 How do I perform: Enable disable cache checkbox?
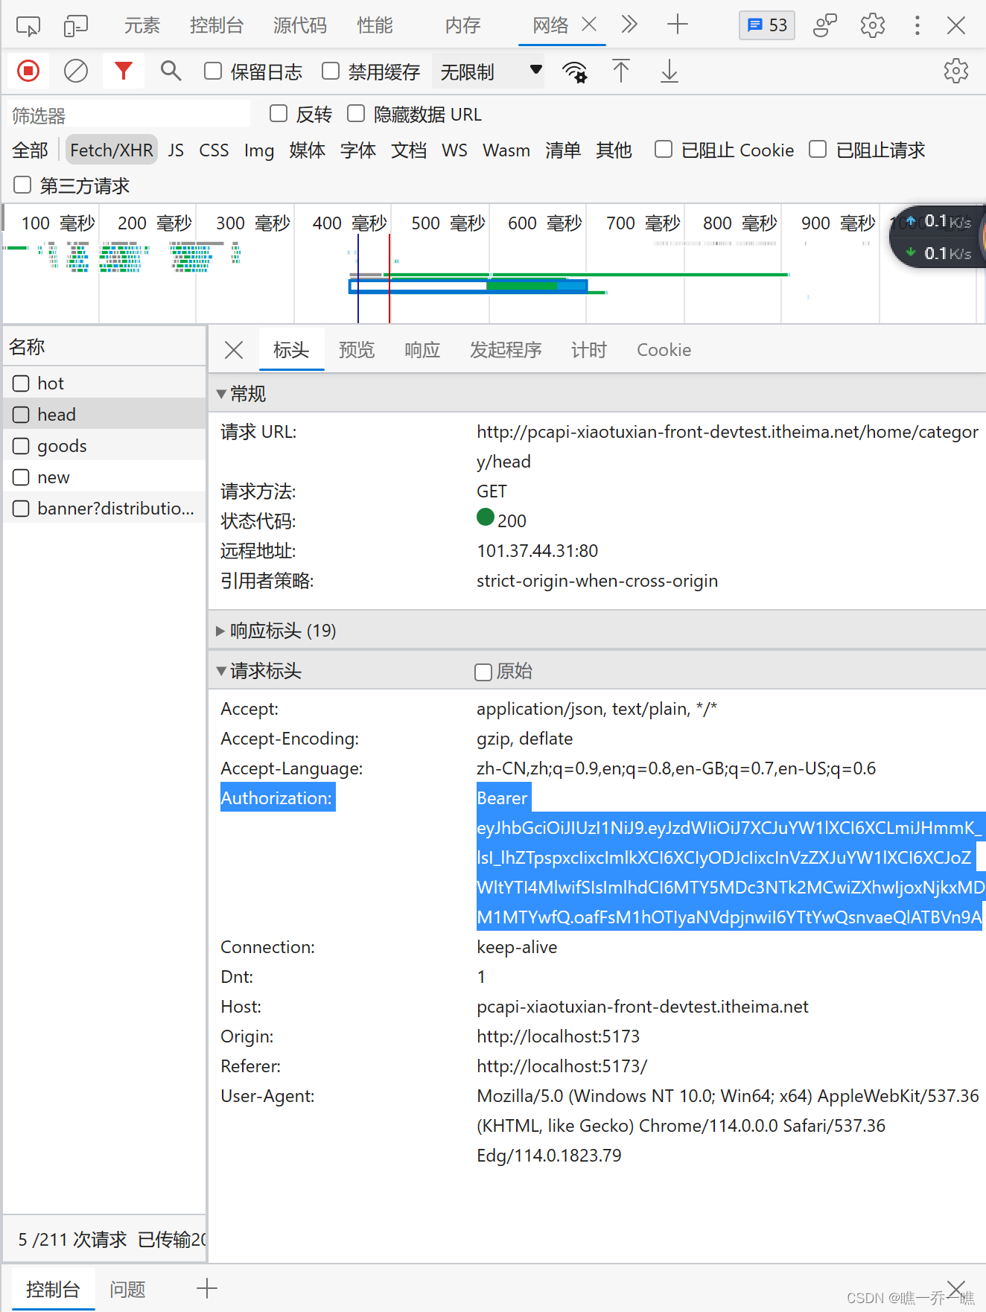click(x=331, y=71)
